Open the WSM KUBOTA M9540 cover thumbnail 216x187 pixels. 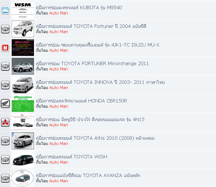[23, 10]
